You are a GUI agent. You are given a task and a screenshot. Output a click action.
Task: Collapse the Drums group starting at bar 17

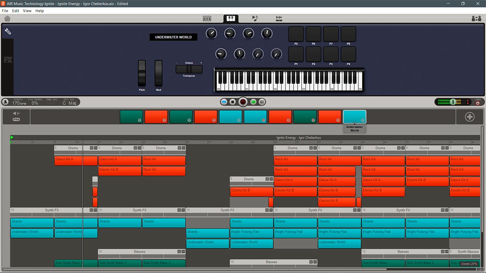(x=140, y=148)
